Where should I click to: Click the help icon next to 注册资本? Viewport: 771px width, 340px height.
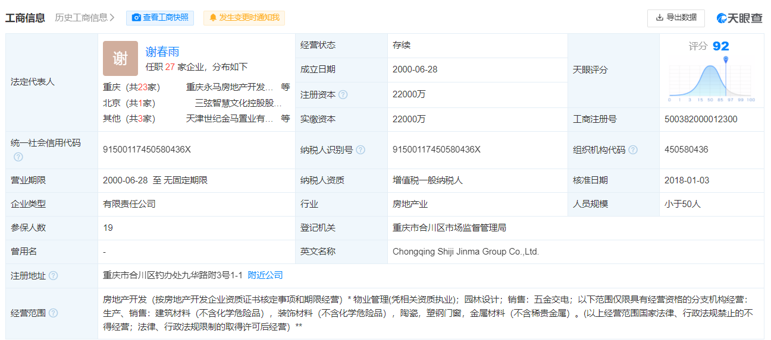(x=343, y=95)
